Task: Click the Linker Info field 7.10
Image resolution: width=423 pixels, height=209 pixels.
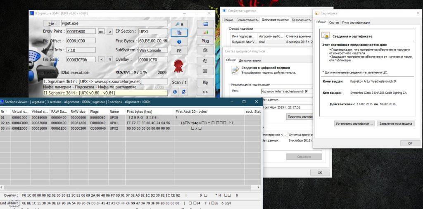Action: pos(81,50)
